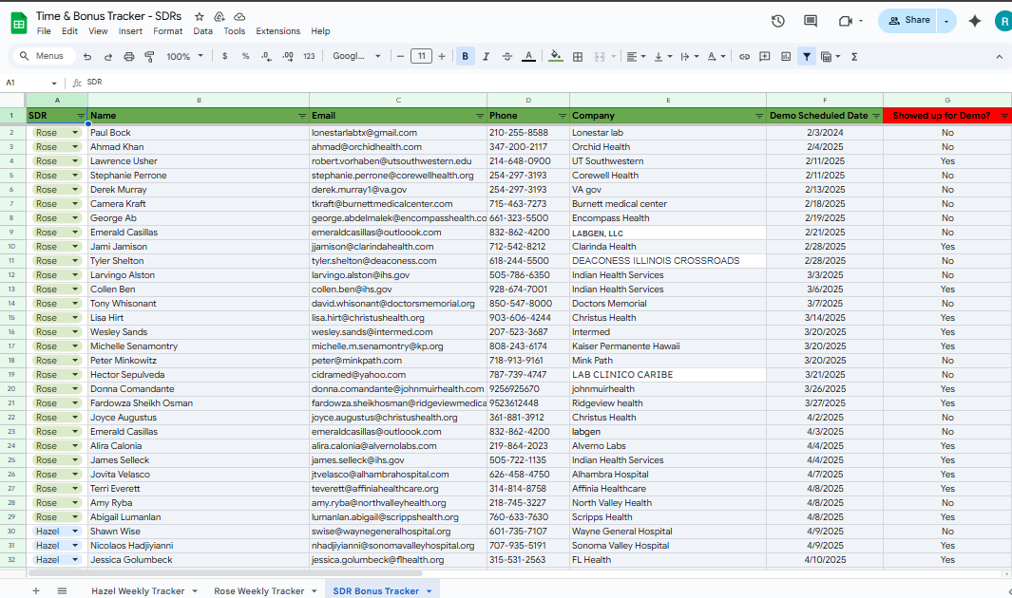
Task: Click Increase decimal places icon
Action: (x=288, y=57)
